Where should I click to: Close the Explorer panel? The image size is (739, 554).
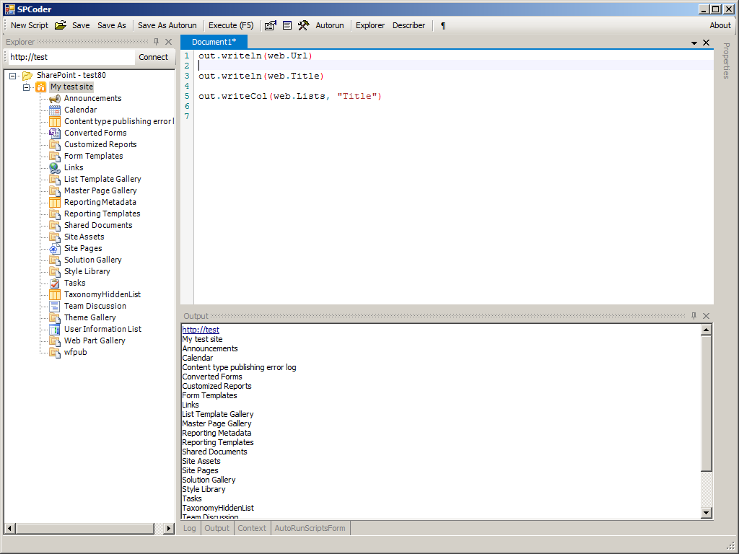168,42
